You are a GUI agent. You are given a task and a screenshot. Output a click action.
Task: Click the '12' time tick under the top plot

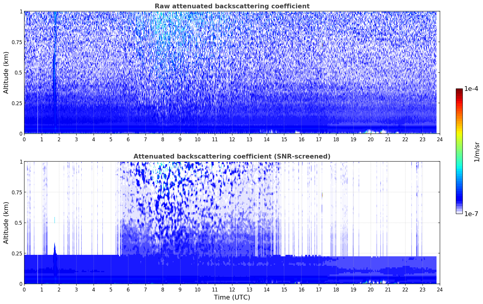click(x=232, y=139)
